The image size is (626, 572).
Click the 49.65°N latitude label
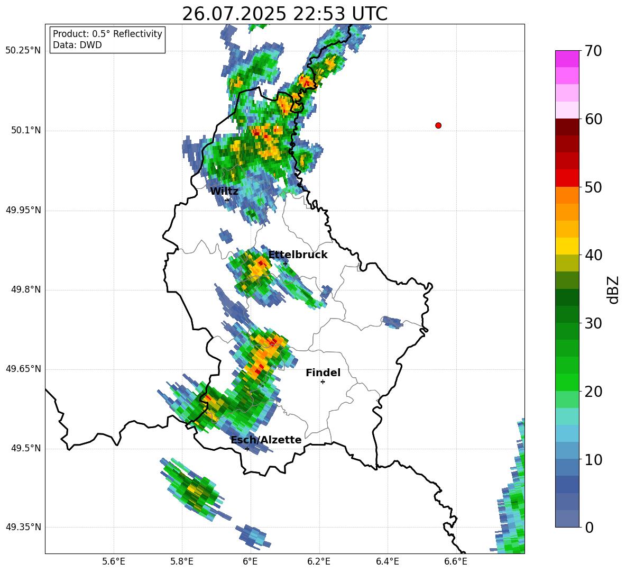[x=23, y=369]
